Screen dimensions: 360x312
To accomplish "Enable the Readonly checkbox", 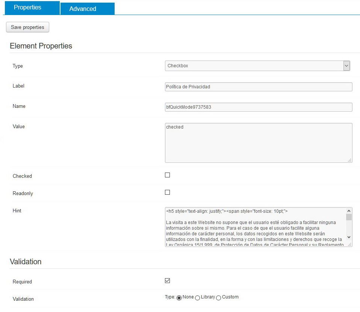I will point(167,192).
